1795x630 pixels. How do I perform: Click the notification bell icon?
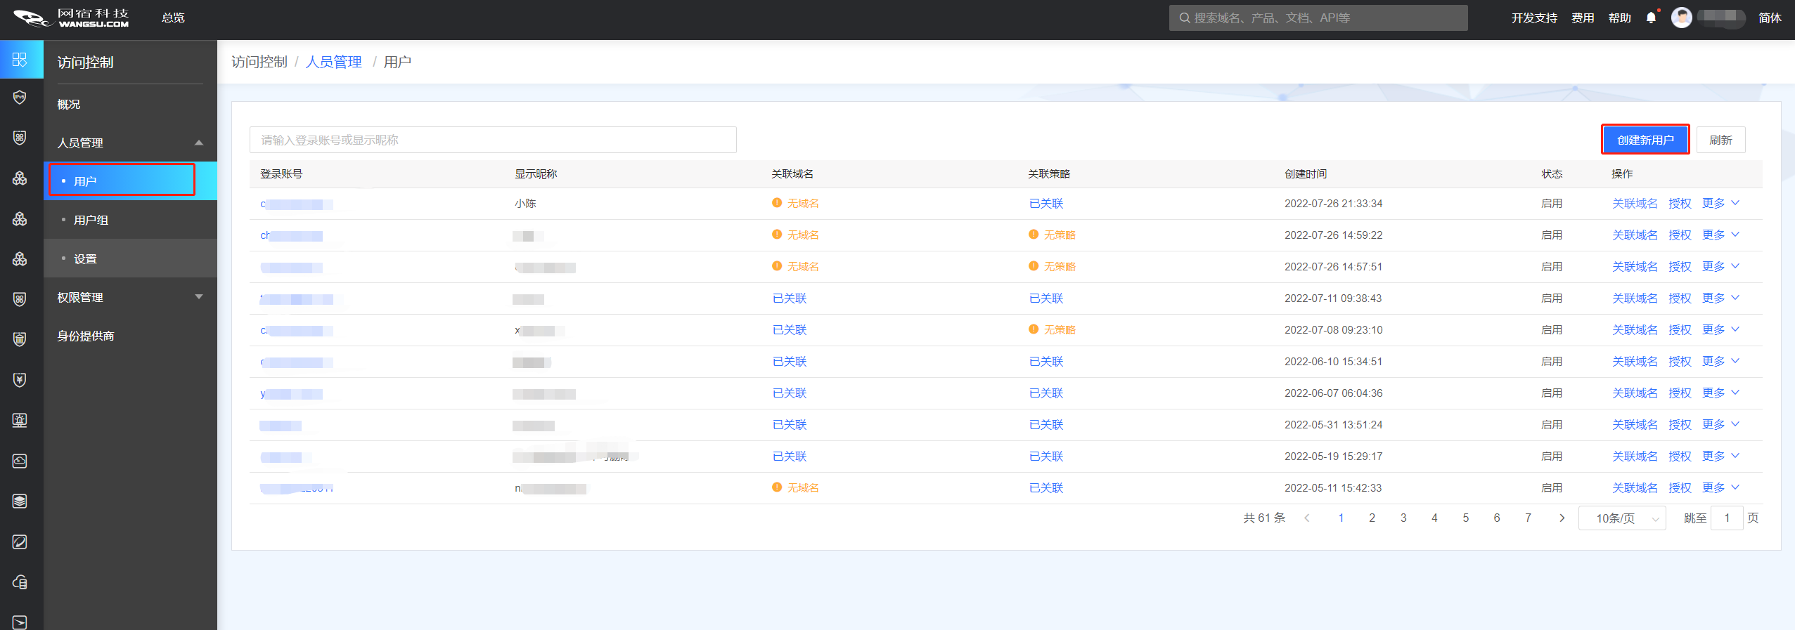pyautogui.click(x=1651, y=18)
